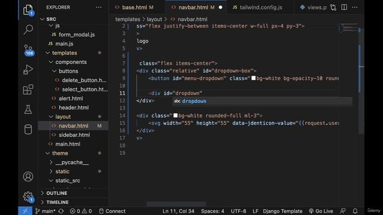Screen dimensions: 383x215
Task: Click the horizontal editor scrollbar
Action: [176, 204]
